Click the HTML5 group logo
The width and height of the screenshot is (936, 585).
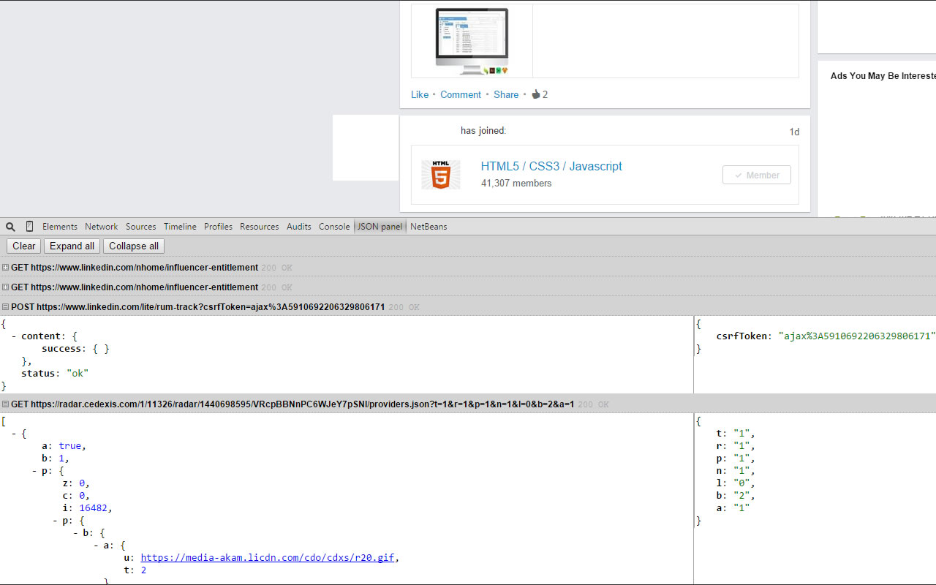(441, 175)
